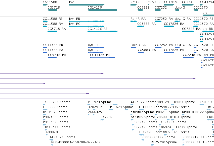This screenshot has height=146, width=214.
Task: Click the CG5718 gene feature label
Action: click(54, 7)
